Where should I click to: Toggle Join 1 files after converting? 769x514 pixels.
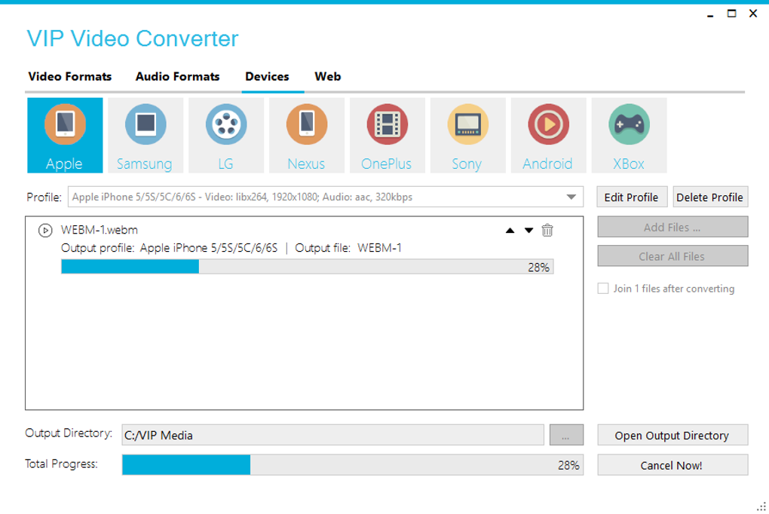pyautogui.click(x=602, y=289)
